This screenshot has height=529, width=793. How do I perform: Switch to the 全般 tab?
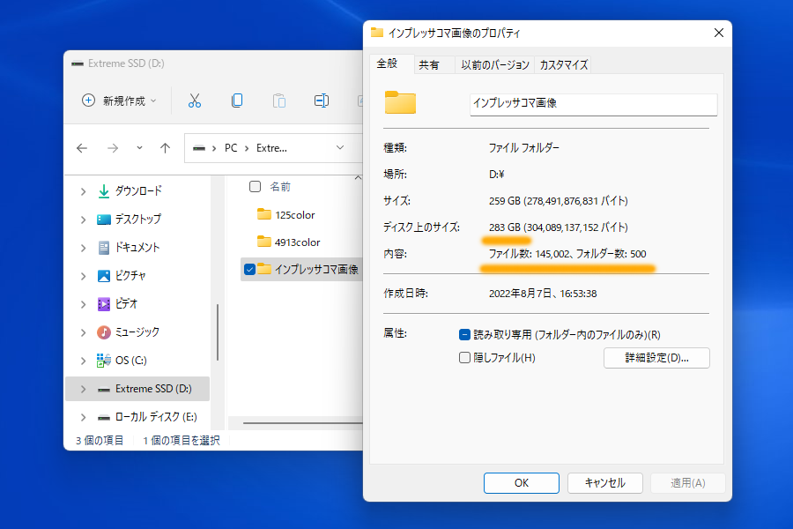tap(388, 63)
